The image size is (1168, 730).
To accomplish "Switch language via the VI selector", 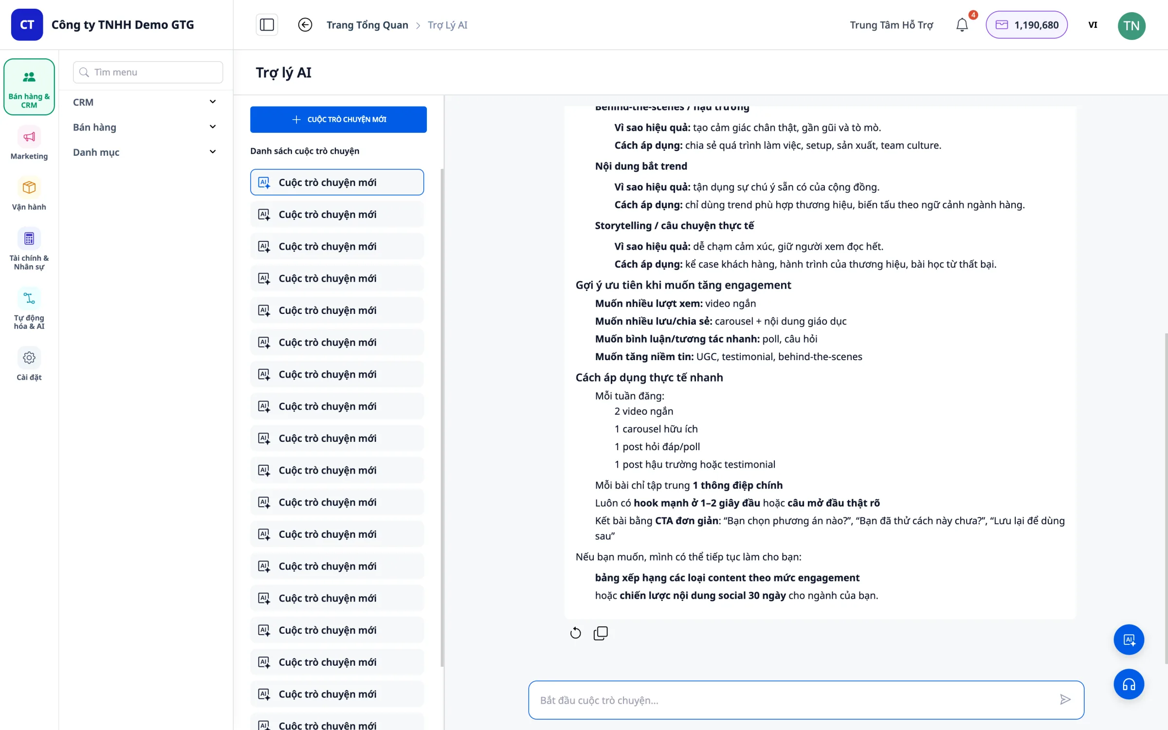I will pos(1093,25).
